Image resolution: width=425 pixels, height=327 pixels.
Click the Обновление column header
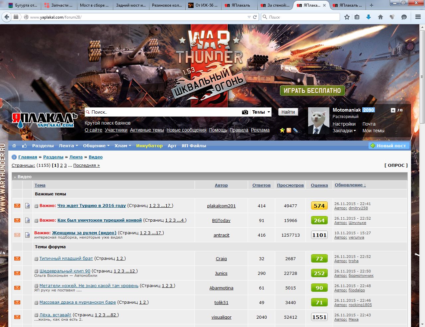pos(350,185)
